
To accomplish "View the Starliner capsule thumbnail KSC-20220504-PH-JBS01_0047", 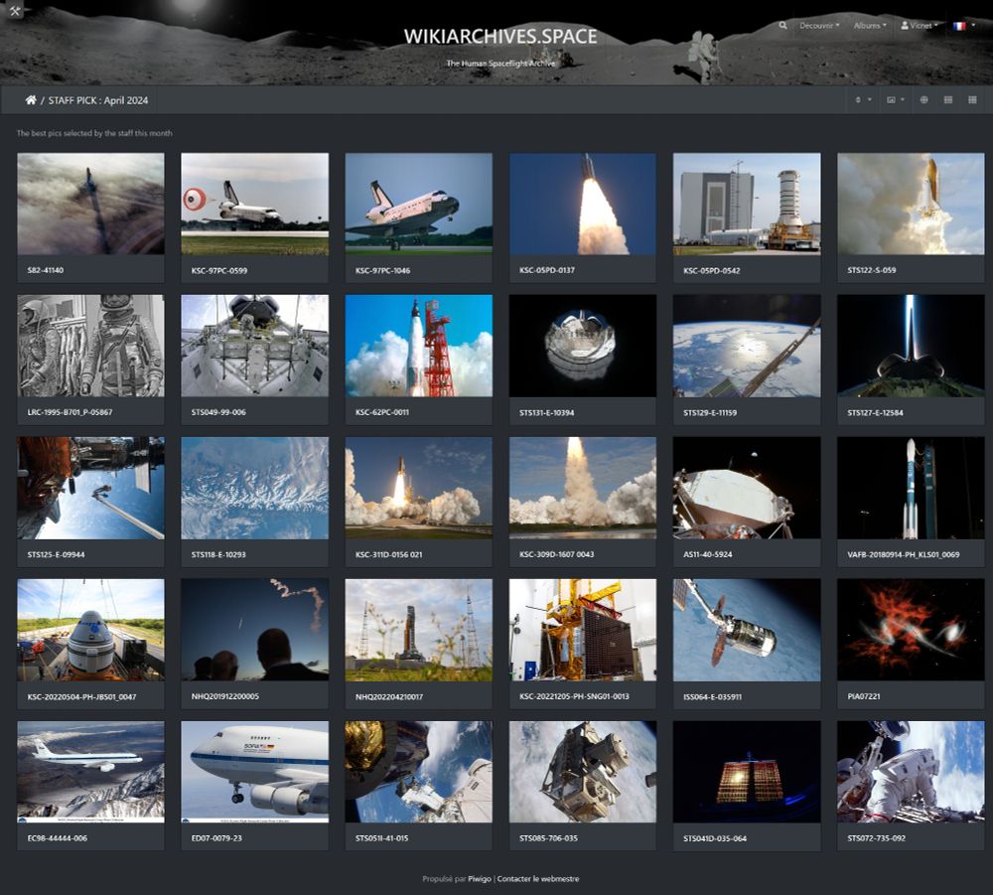I will tap(90, 630).
